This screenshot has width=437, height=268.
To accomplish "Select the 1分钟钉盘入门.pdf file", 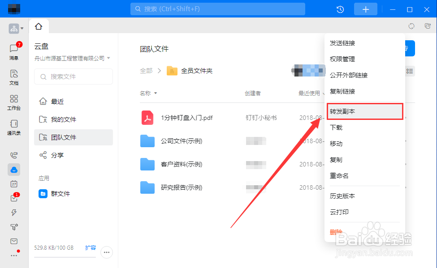I will click(x=187, y=118).
